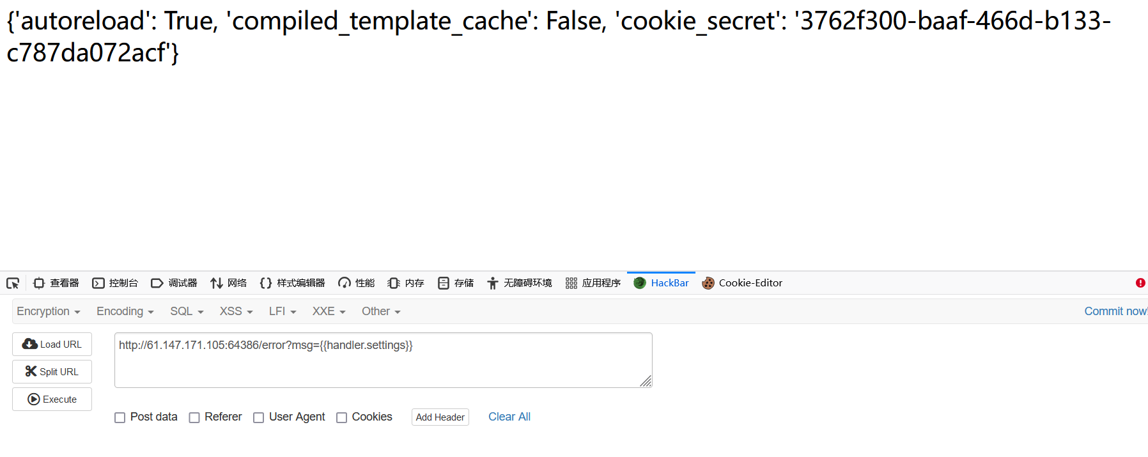Screen dimensions: 1148x457
Task: Check the User Agent option
Action: [258, 418]
